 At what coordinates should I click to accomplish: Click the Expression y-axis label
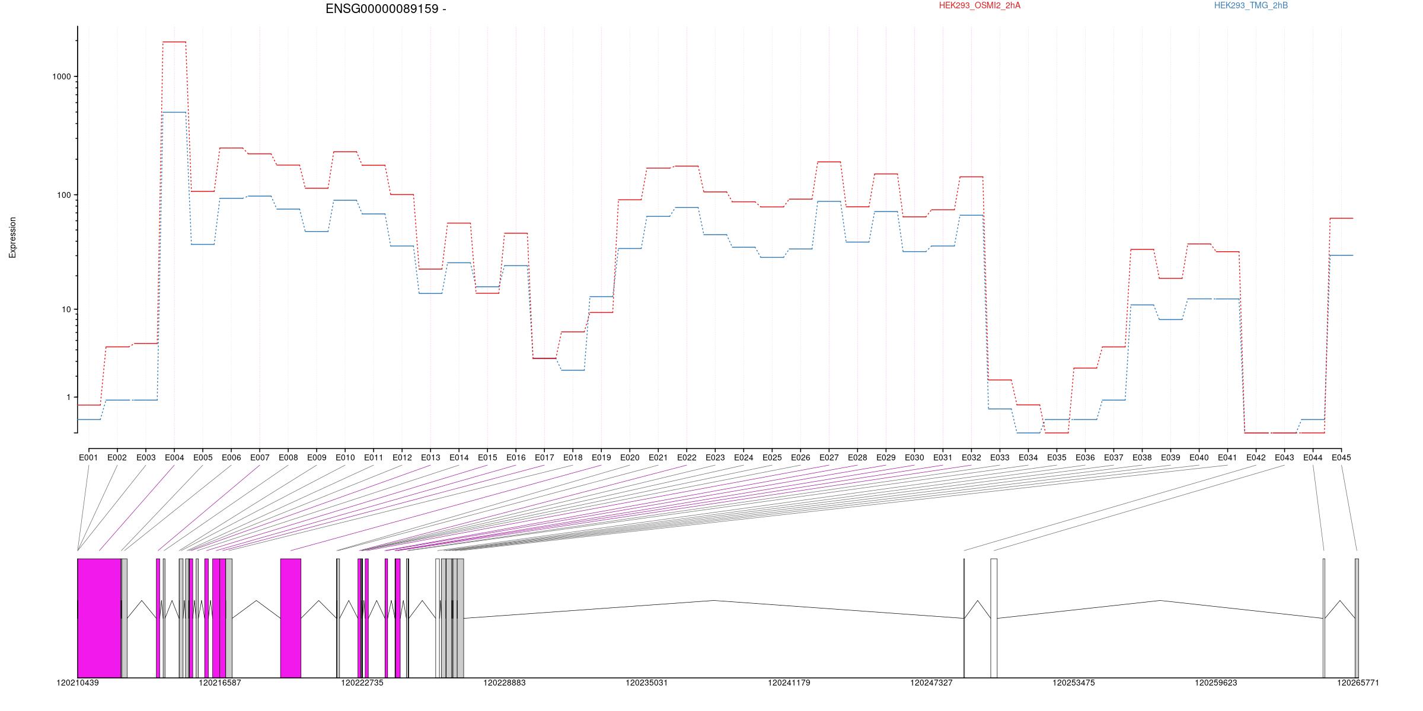(12, 237)
